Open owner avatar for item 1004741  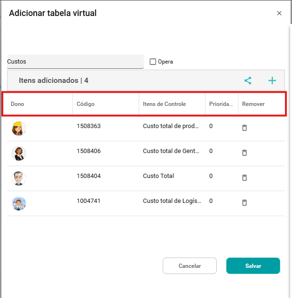pyautogui.click(x=19, y=203)
